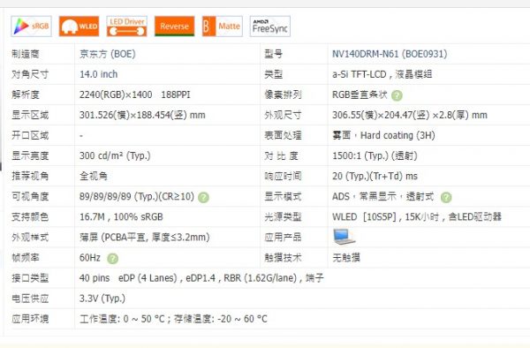The height and width of the screenshot is (348, 530).
Task: Click the help icon beside RGB垂直条状
Action: click(x=397, y=95)
